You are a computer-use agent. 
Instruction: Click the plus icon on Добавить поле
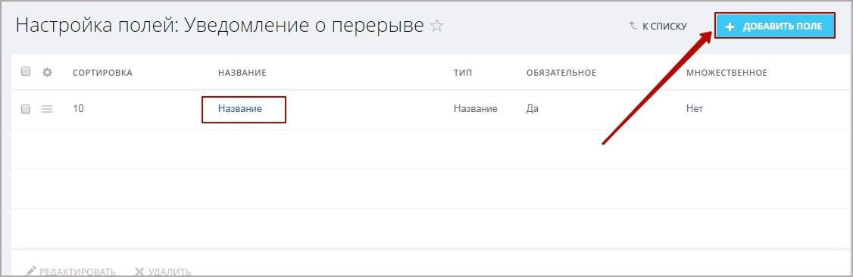(x=730, y=26)
